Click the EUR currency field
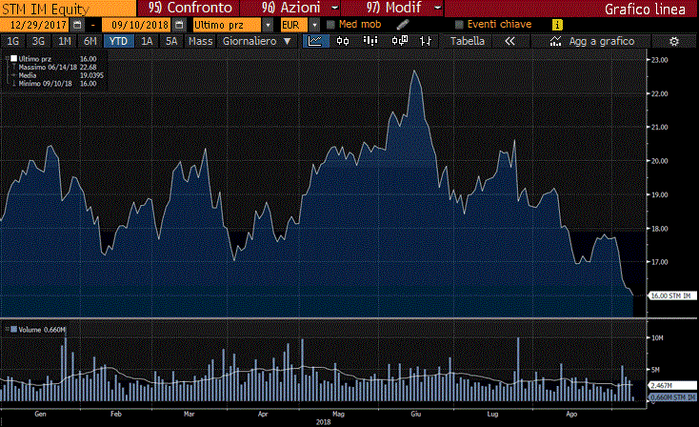The width and height of the screenshot is (699, 427). tap(294, 25)
